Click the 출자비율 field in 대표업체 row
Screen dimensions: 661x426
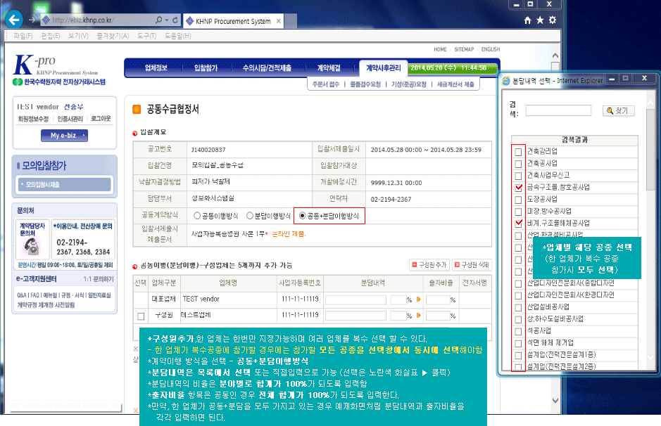coord(438,299)
